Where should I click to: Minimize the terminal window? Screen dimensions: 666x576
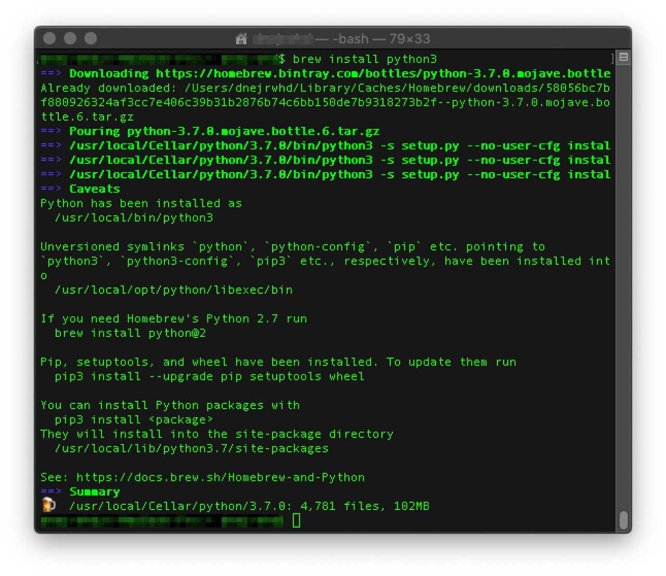pos(70,38)
